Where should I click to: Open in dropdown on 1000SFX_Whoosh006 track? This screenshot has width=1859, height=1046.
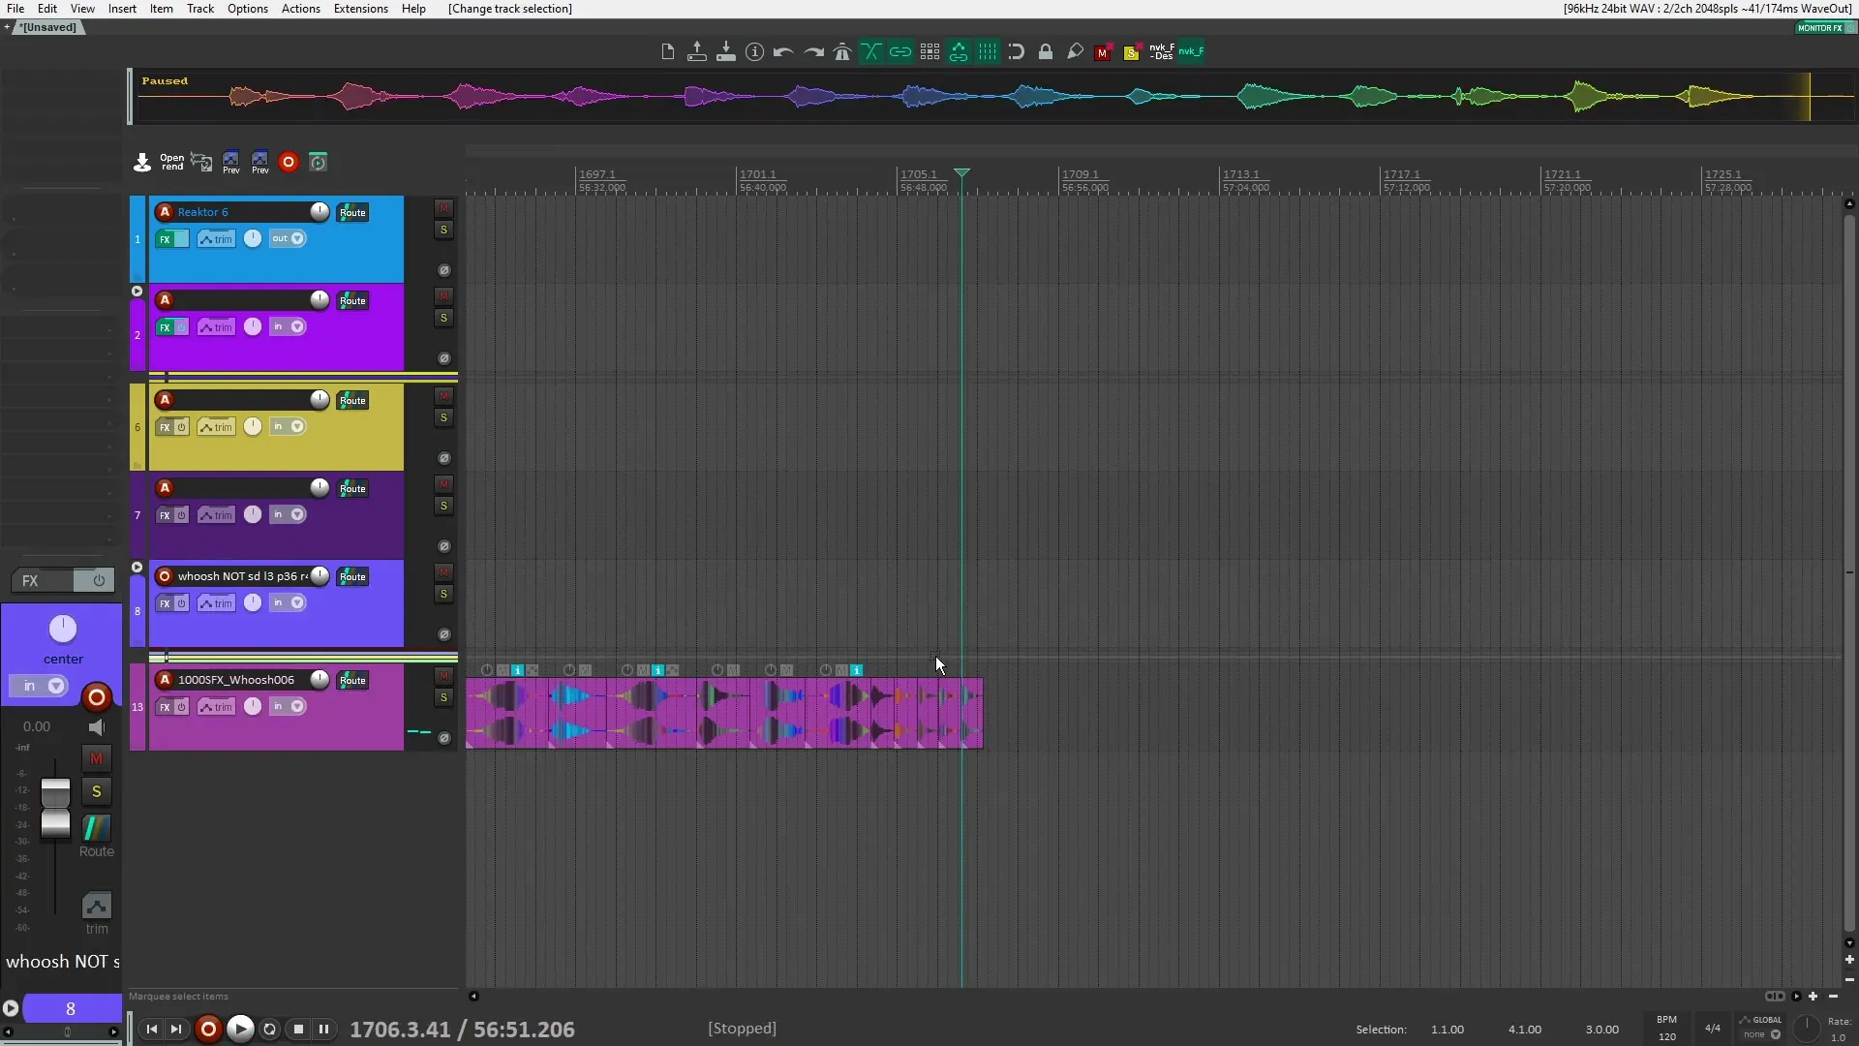tap(288, 706)
